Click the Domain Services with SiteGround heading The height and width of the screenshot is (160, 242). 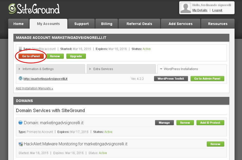(50, 110)
